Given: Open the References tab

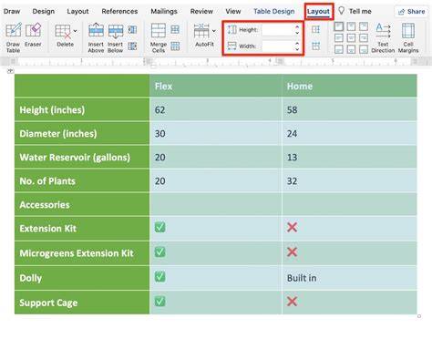Looking at the screenshot, I should (119, 11).
